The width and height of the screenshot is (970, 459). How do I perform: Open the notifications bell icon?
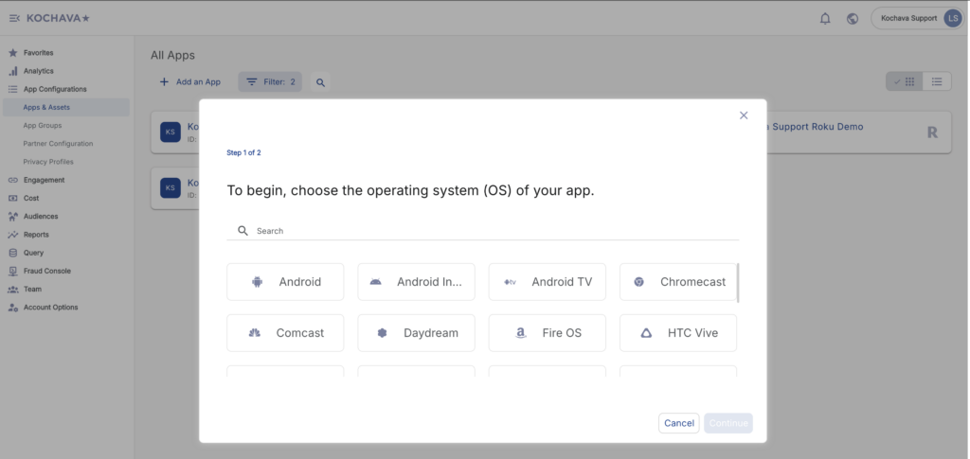825,18
